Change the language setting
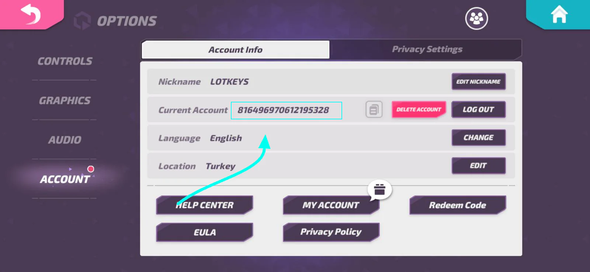The image size is (590, 272). pos(478,137)
